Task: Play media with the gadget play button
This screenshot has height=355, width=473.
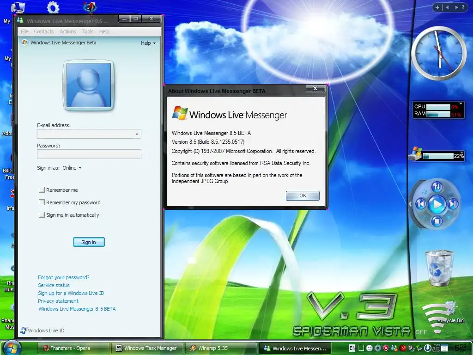Action: (x=437, y=204)
